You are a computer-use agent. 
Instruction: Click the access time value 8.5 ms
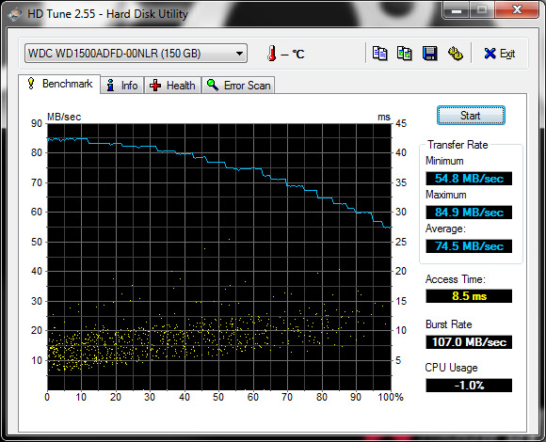[469, 296]
